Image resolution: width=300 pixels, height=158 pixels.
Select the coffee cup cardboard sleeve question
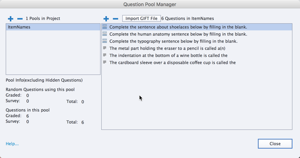click(x=196, y=63)
